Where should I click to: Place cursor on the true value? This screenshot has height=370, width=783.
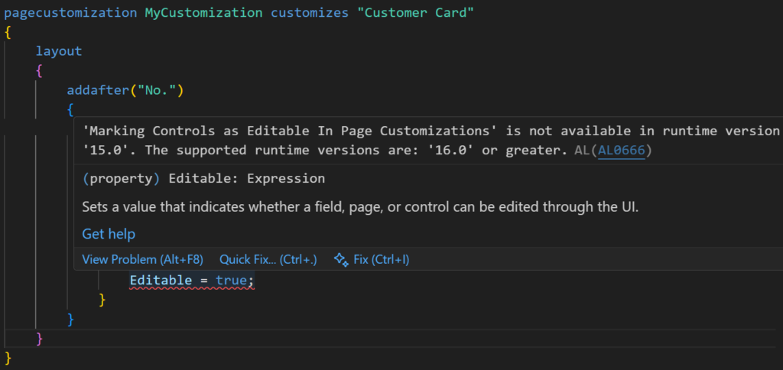coord(231,281)
